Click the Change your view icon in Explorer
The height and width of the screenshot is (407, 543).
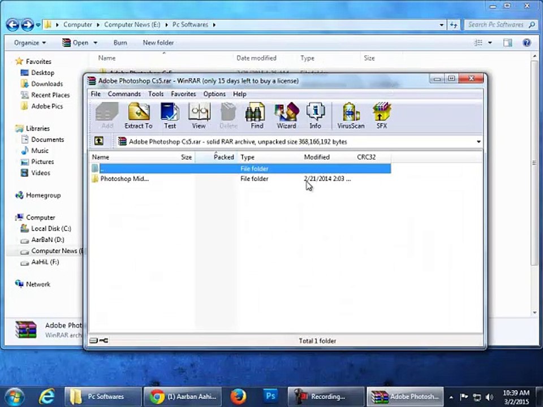pos(479,42)
